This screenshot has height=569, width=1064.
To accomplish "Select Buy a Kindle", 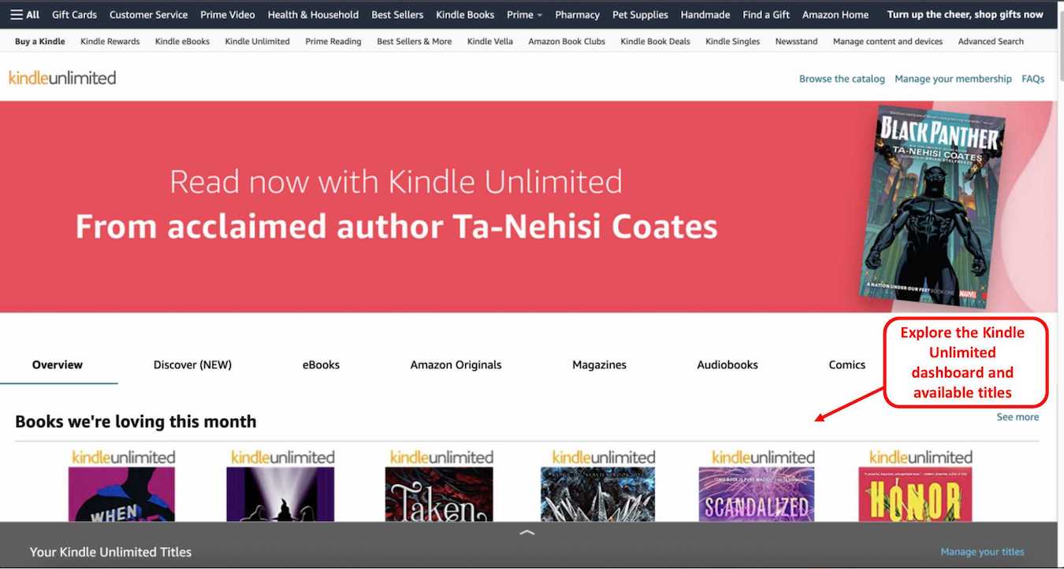I will 40,41.
